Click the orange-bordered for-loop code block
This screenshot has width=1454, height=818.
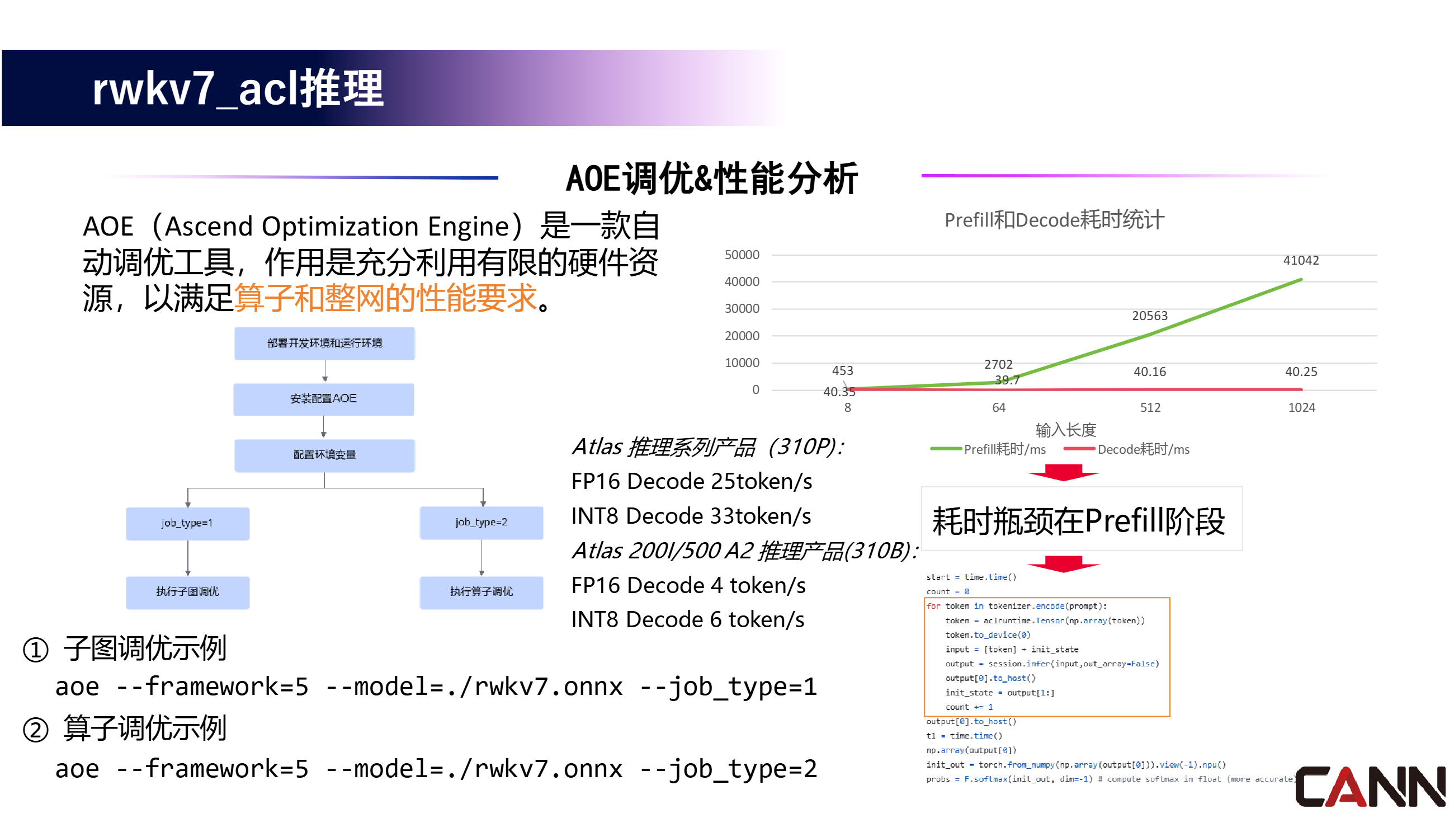(1046, 656)
